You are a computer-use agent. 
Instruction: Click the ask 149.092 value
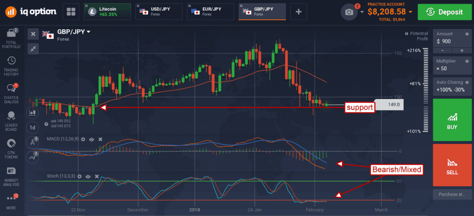61,122
